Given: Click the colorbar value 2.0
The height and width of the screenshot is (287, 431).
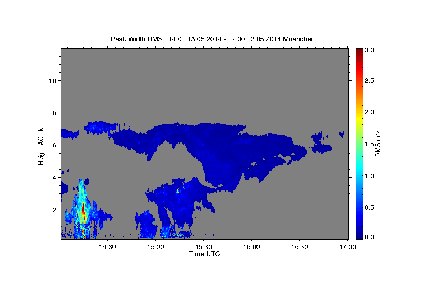Looking at the screenshot, I should (369, 112).
